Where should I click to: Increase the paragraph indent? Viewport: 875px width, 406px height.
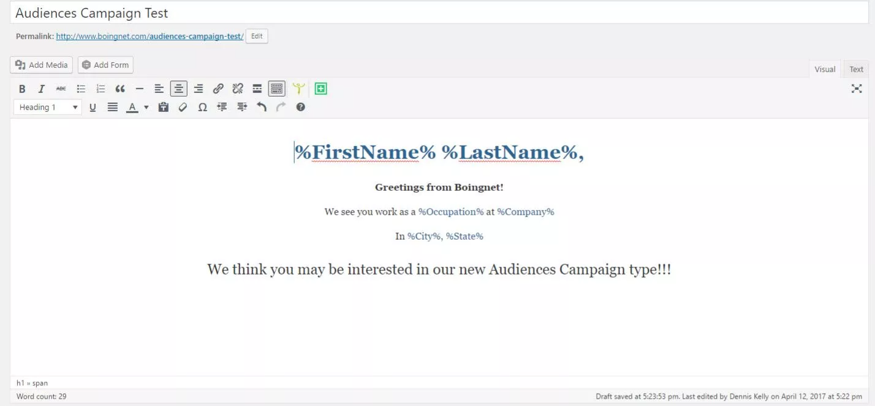pos(243,107)
